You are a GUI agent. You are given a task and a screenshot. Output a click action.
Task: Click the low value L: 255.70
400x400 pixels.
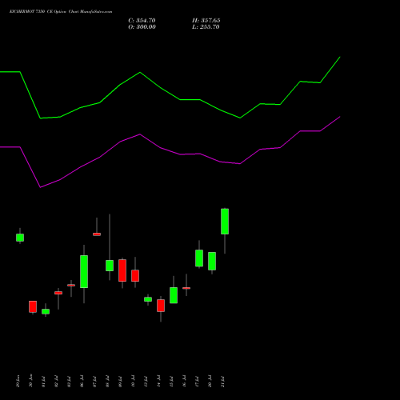[x=206, y=27]
